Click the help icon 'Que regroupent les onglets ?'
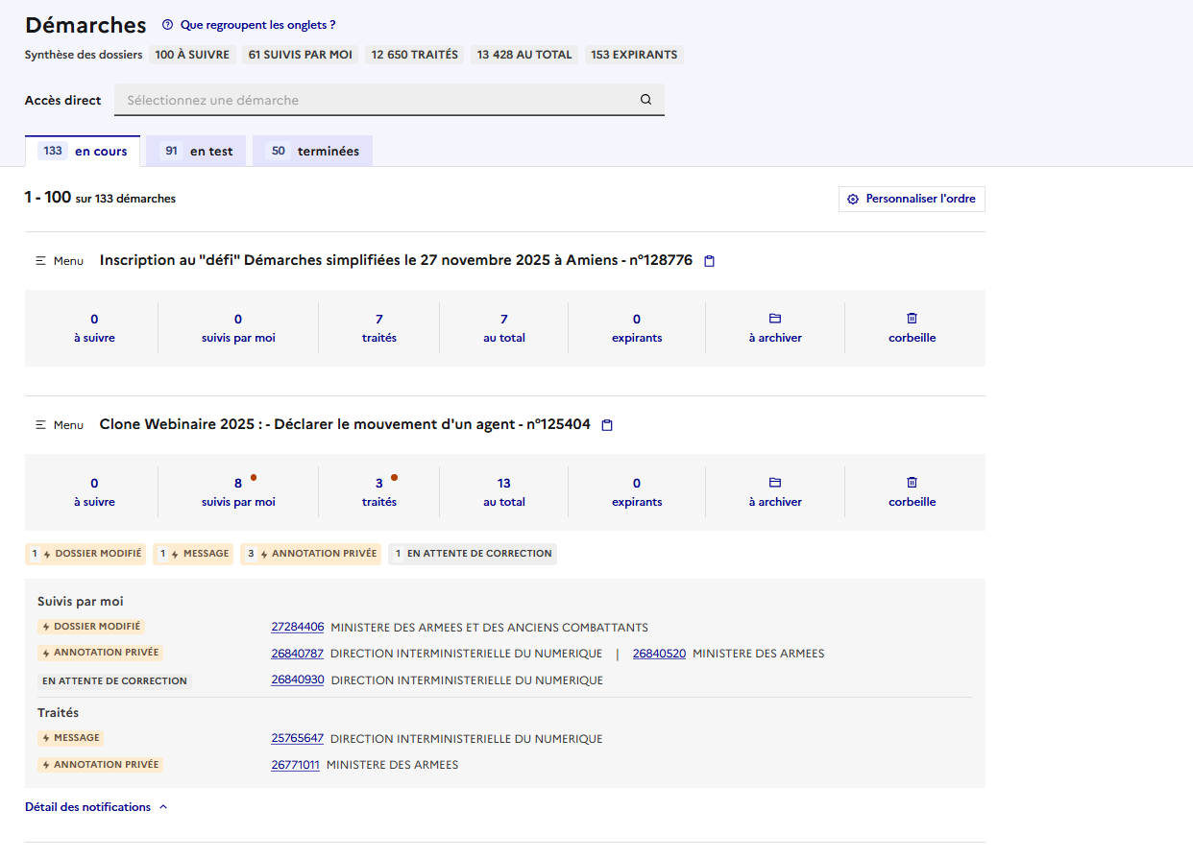 click(x=167, y=25)
